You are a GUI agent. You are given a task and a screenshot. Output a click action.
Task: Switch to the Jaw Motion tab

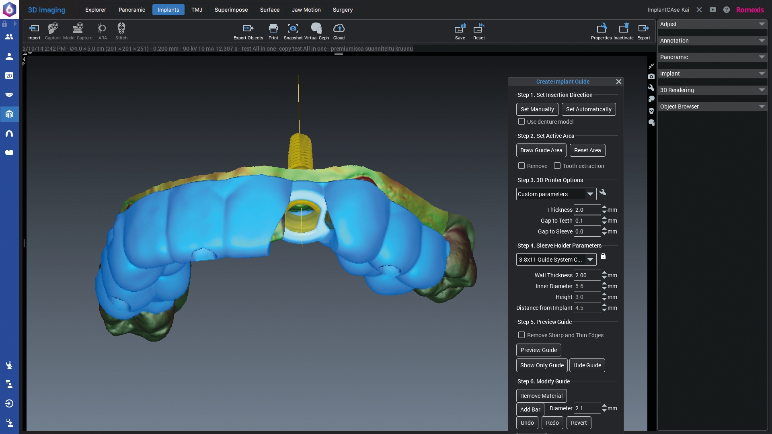(x=306, y=10)
